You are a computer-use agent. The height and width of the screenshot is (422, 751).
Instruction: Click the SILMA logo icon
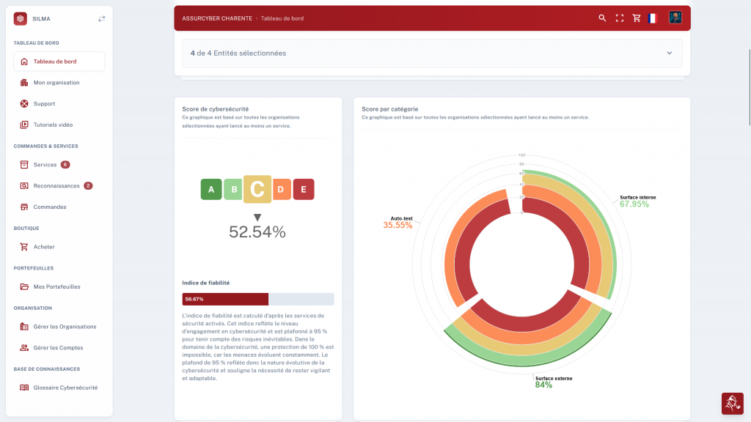coord(20,18)
